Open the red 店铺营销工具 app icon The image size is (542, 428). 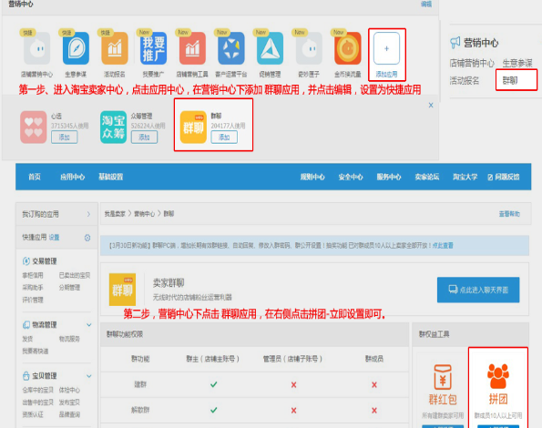pos(192,48)
